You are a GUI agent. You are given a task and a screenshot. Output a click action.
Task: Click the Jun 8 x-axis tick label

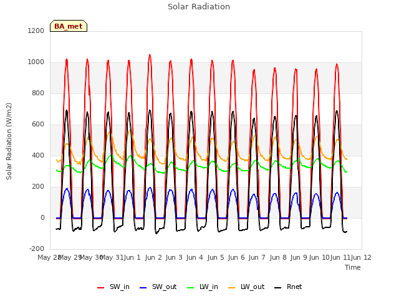point(278,257)
